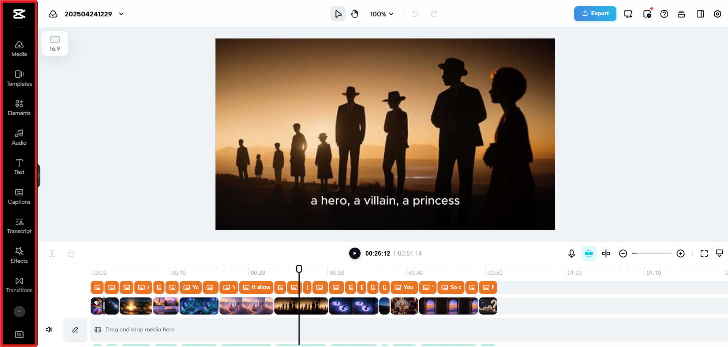Select the "You" caption clip
The image size is (728, 347).
tap(404, 288)
